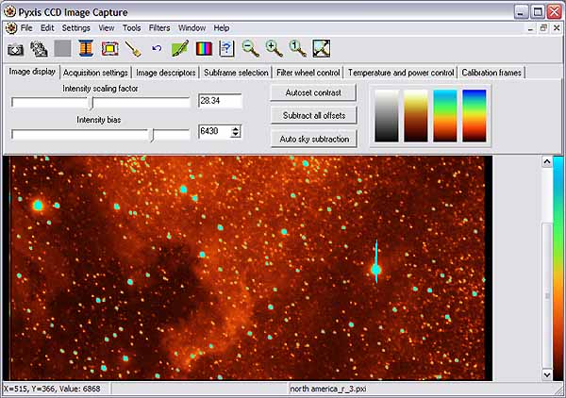Open the Settings menu
Screen dimensions: 566x398
(x=75, y=28)
